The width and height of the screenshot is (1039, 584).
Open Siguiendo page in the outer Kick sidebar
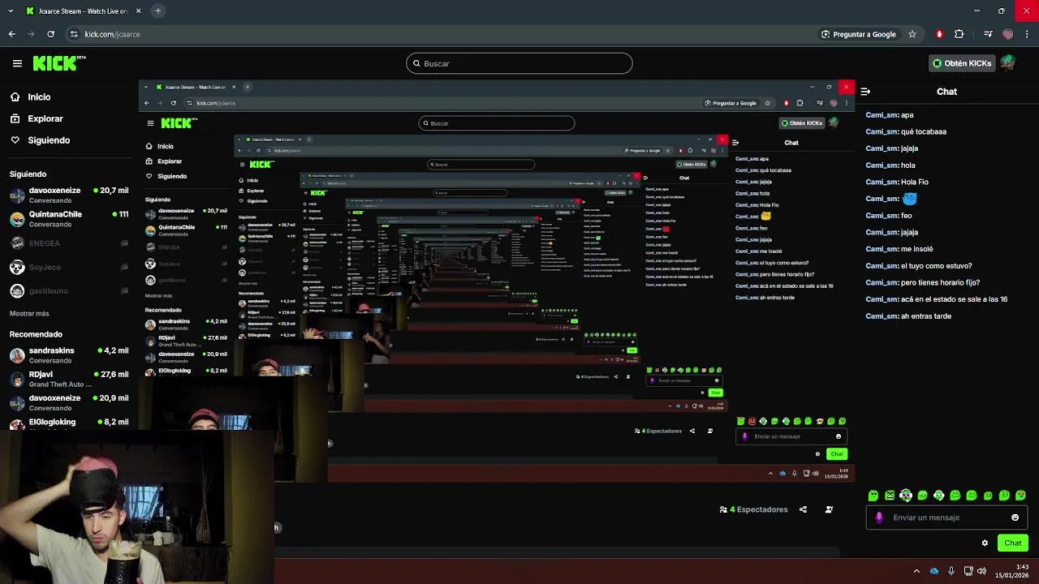[49, 140]
